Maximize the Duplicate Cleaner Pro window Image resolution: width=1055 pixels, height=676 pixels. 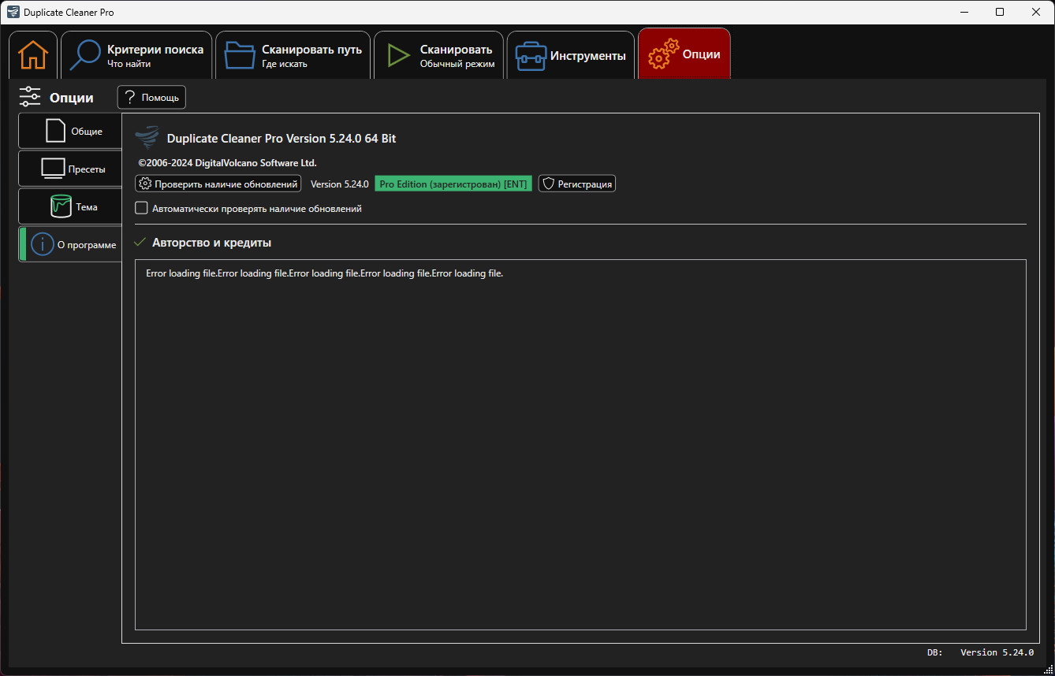click(x=1000, y=12)
